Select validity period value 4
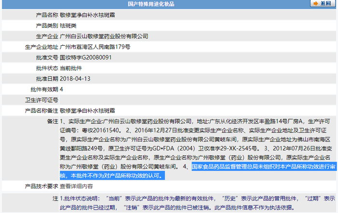Image resolution: width=338 pixels, height=213 pixels. [x=61, y=89]
